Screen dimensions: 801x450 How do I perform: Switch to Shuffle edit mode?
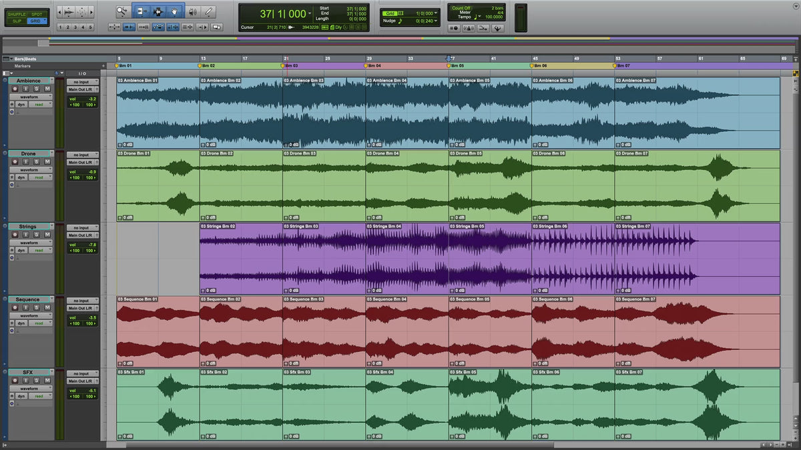(x=17, y=13)
